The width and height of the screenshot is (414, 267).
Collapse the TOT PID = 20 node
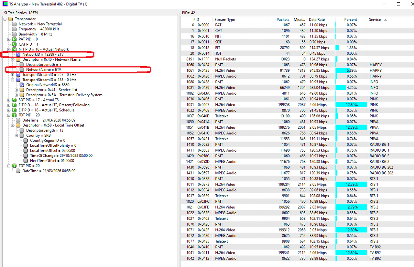click(9, 115)
